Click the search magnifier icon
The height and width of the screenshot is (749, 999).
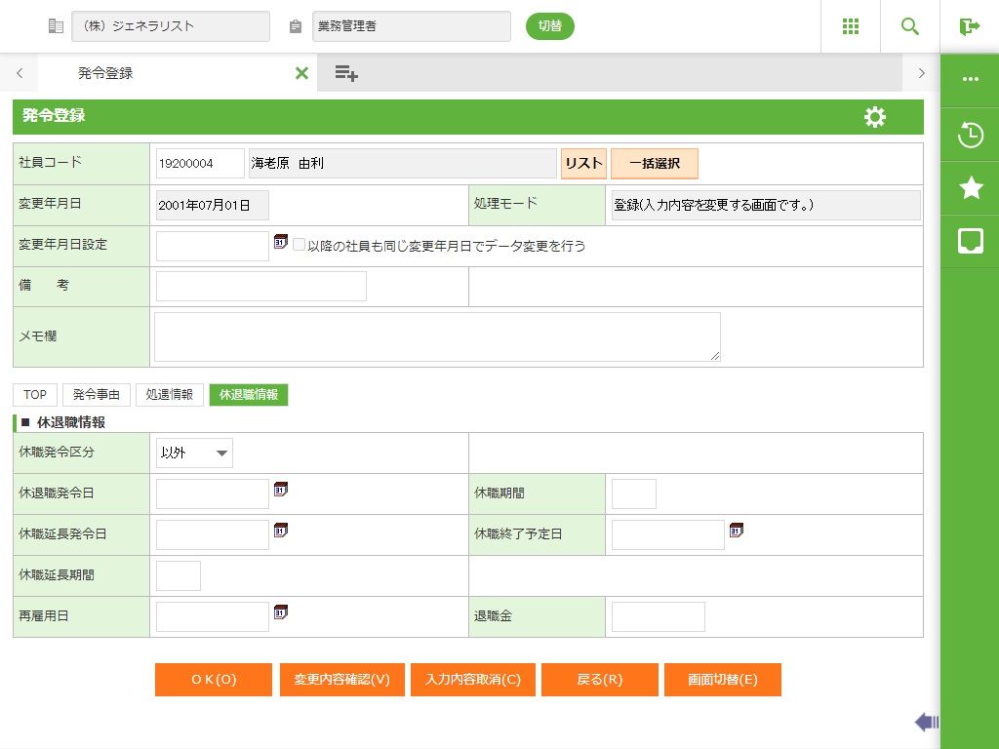tap(910, 26)
